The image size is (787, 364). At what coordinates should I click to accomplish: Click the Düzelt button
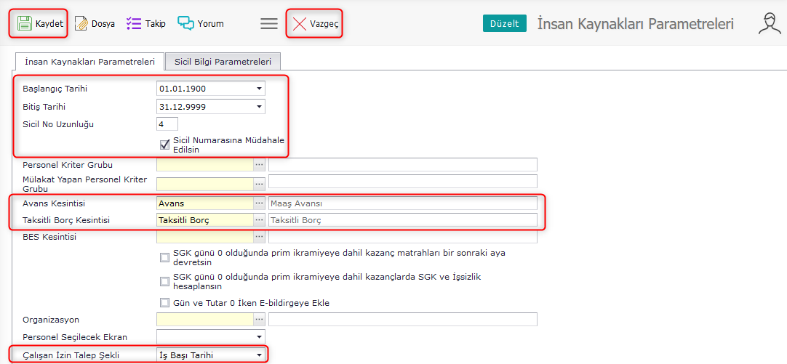[x=504, y=24]
